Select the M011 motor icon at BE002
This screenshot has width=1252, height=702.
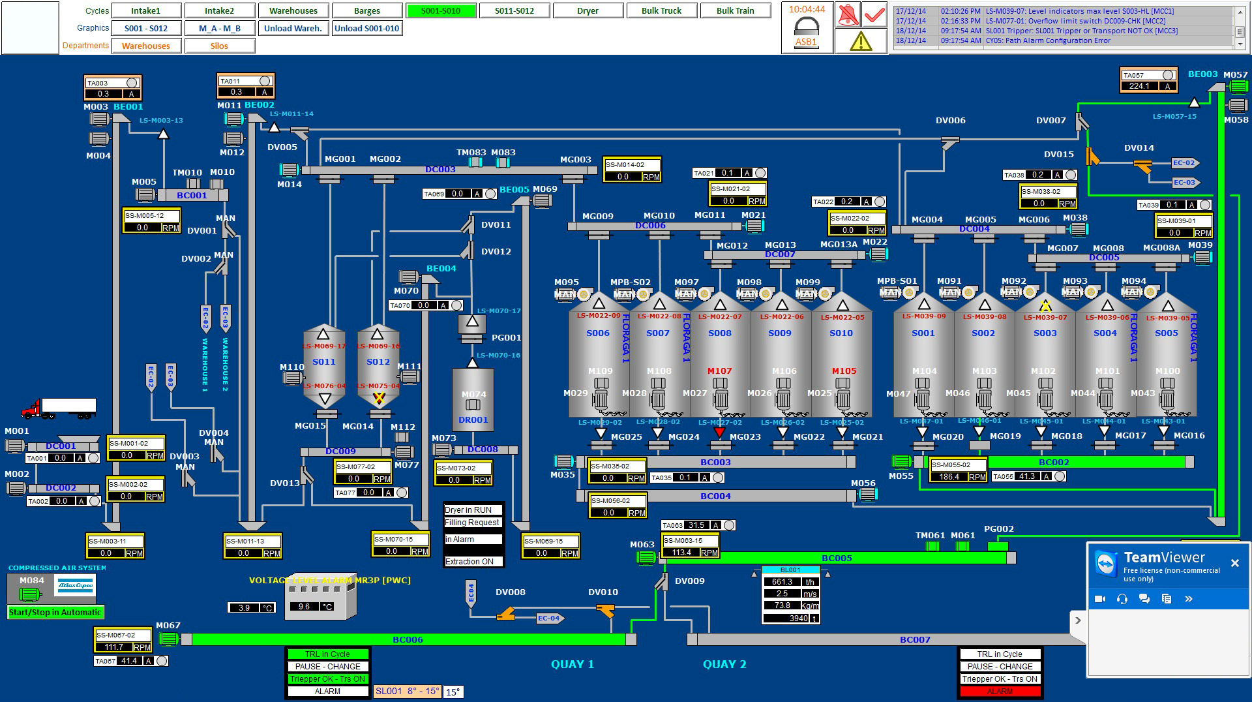[233, 119]
